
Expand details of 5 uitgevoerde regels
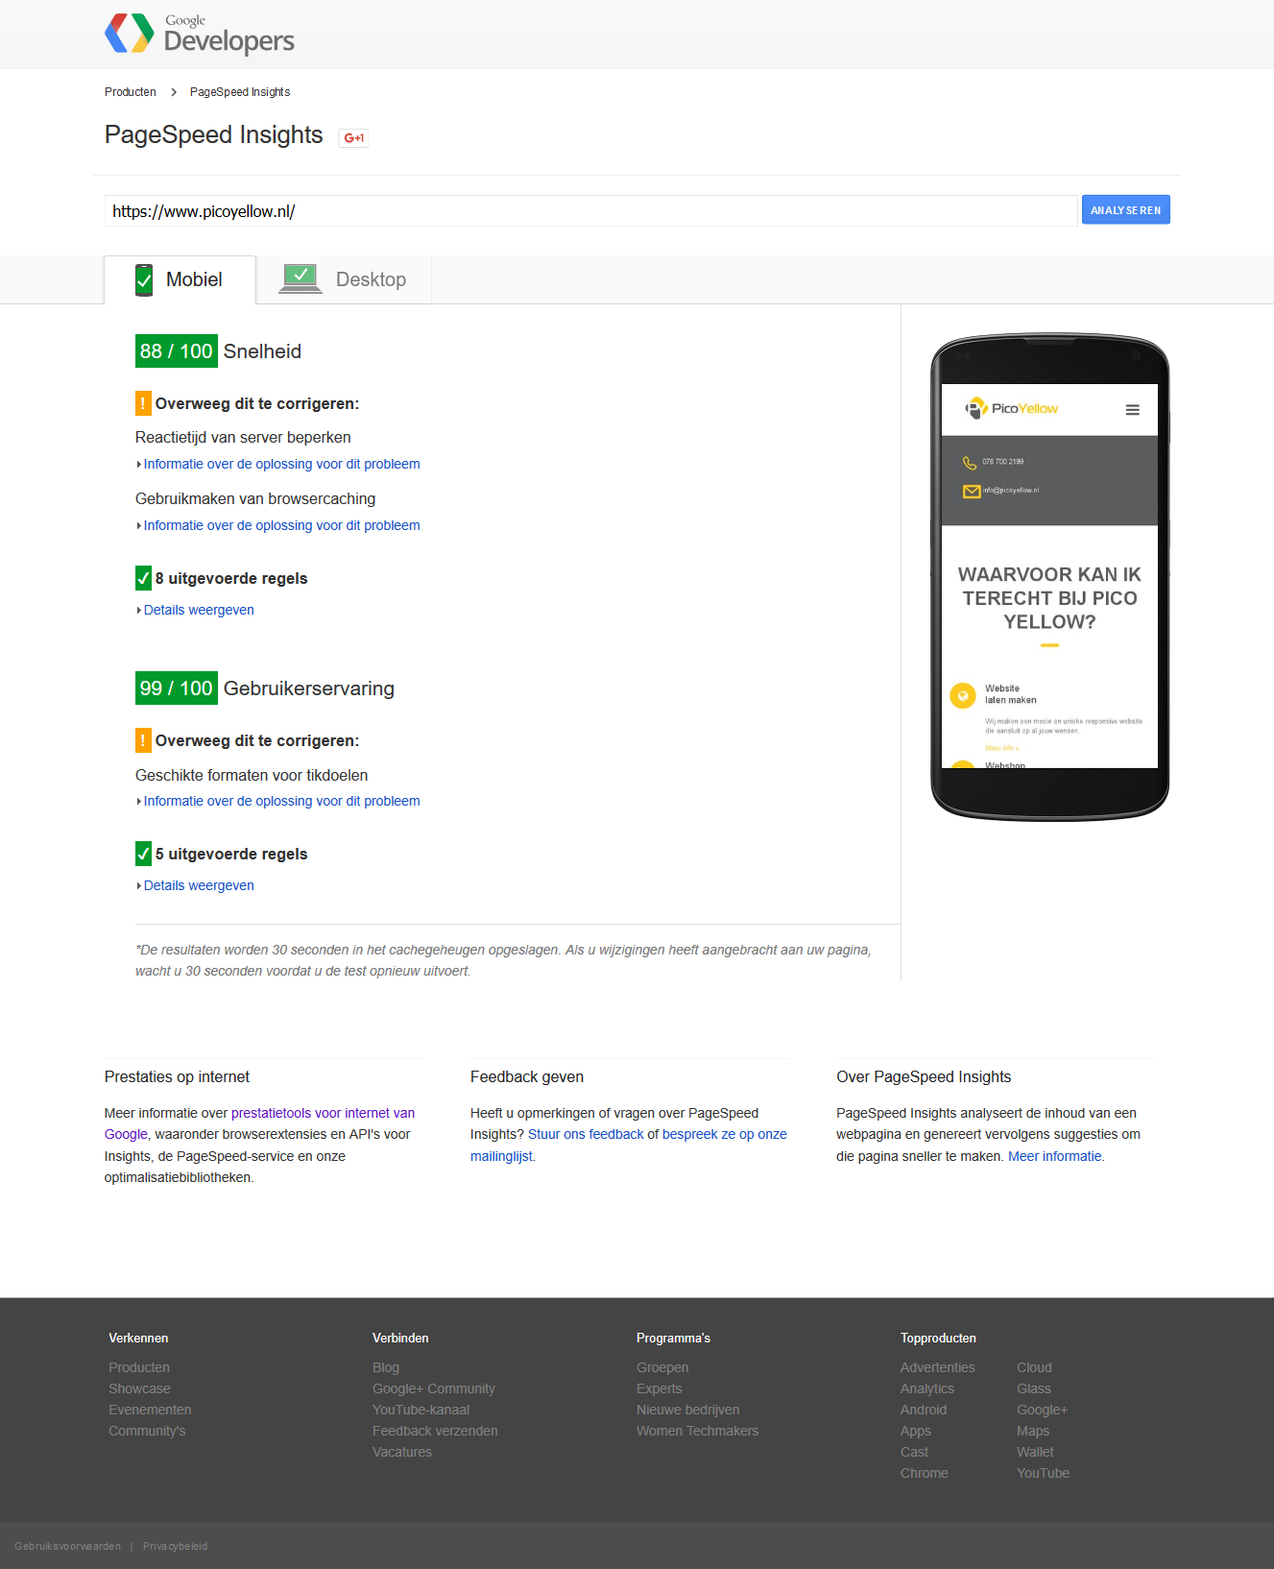[198, 885]
